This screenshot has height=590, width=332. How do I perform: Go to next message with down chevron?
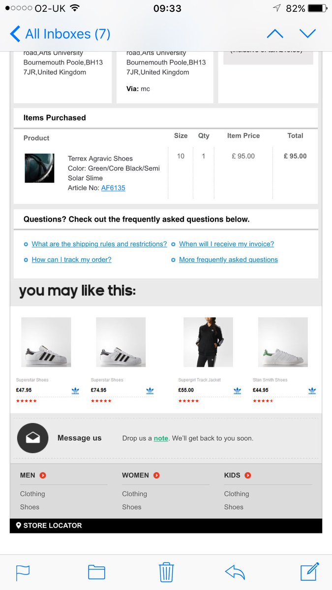click(307, 34)
